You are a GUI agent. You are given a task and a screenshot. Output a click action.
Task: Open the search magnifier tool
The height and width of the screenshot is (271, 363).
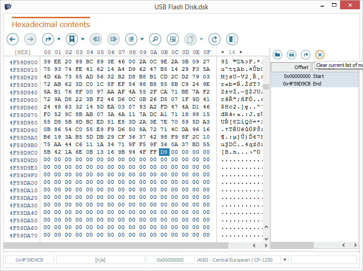point(155,39)
